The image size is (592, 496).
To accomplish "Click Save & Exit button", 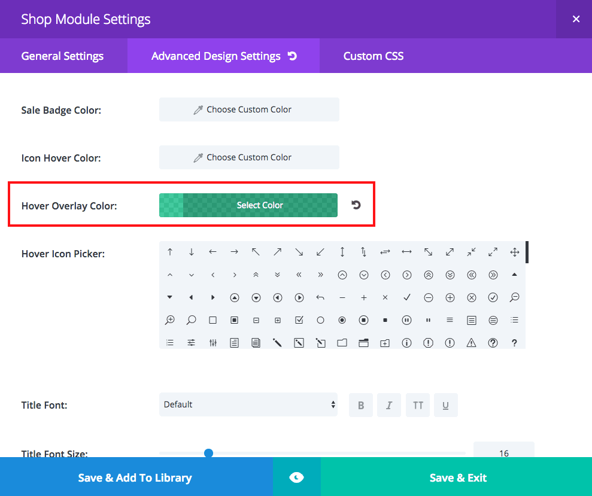I will click(458, 477).
